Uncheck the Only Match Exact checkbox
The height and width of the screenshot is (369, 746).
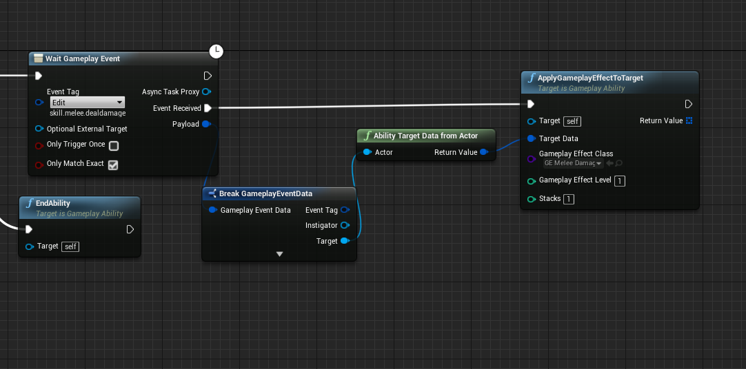pos(113,165)
